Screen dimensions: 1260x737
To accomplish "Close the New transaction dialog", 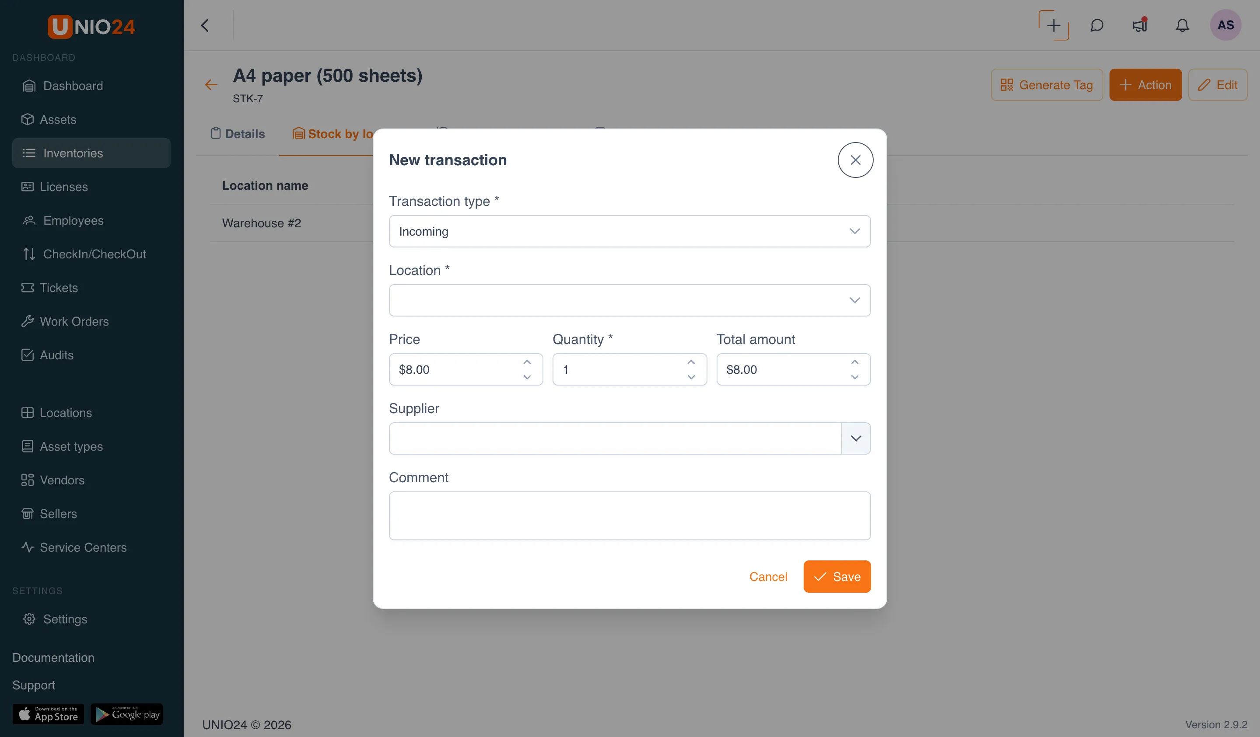I will [x=855, y=160].
